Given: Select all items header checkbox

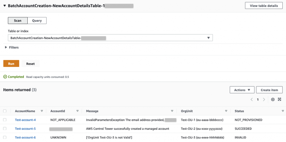Looking at the screenshot, I should pos(5,111).
